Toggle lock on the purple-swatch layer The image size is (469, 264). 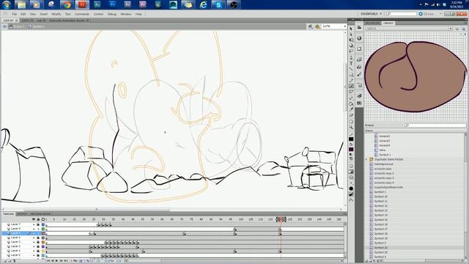(38, 246)
